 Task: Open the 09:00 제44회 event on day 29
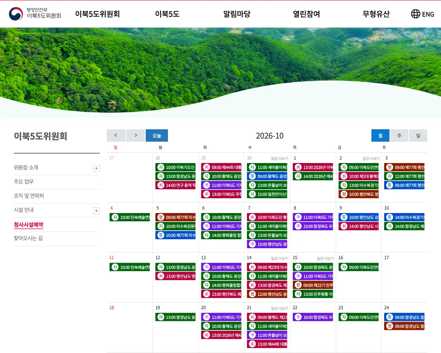pos(221,167)
